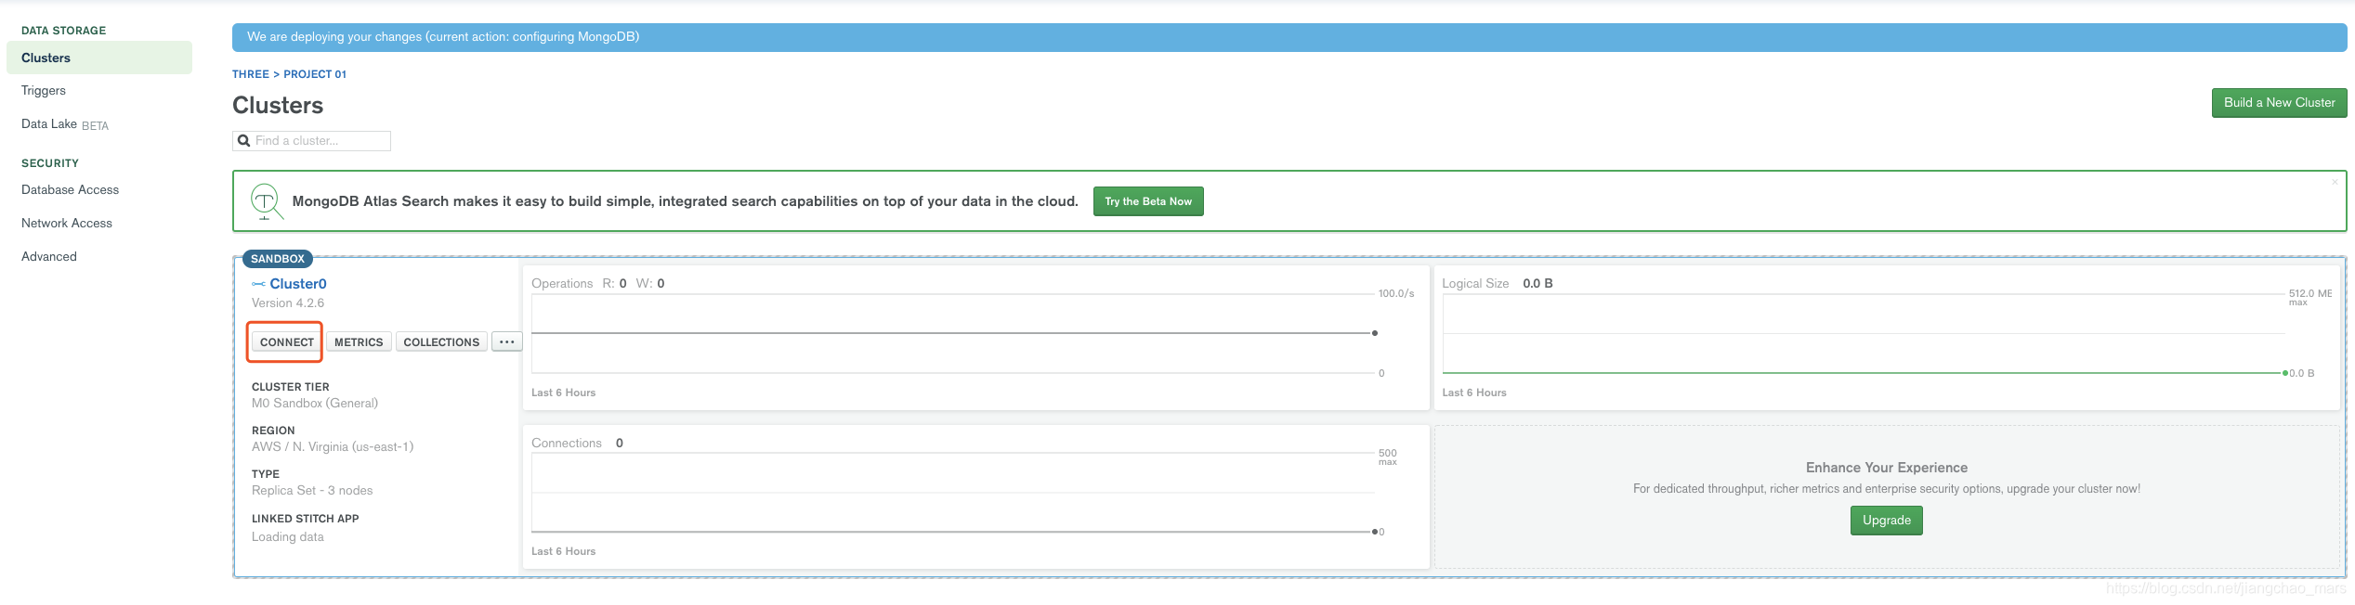Screen dimensions: 2355x605
Task: Click the deploying changes blue notification bar
Action: point(1289,37)
